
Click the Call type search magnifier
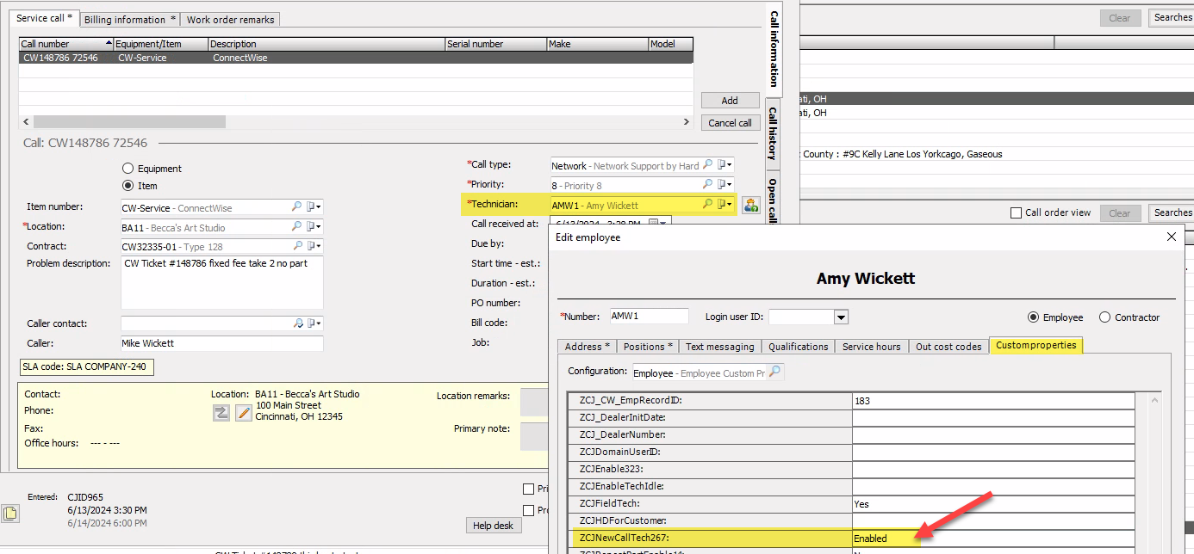707,165
